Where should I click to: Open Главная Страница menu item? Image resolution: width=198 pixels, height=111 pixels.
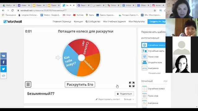pyautogui.click(x=62, y=22)
